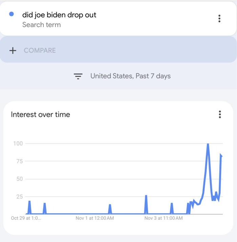Click the plus icon beside COMPARE

(13, 50)
